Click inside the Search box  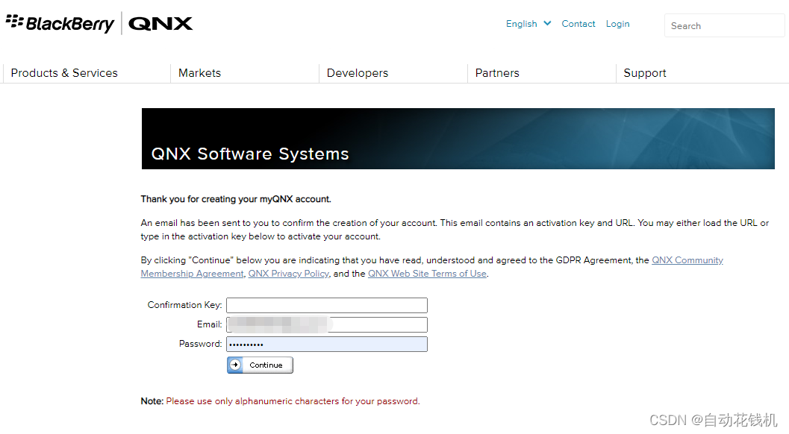[x=723, y=25]
